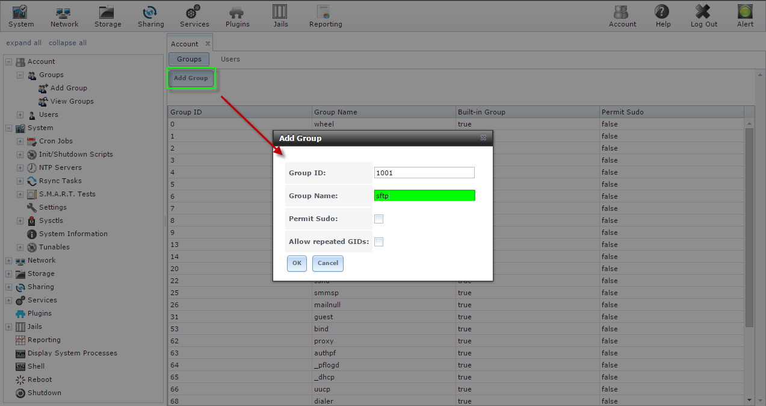
Task: Click the scrollbar down arrow
Action: click(749, 400)
